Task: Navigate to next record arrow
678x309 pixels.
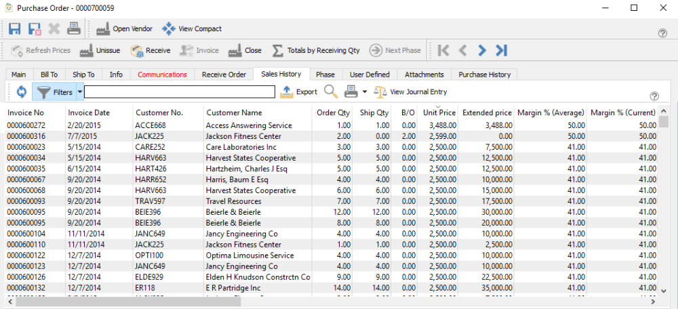Action: tap(482, 50)
